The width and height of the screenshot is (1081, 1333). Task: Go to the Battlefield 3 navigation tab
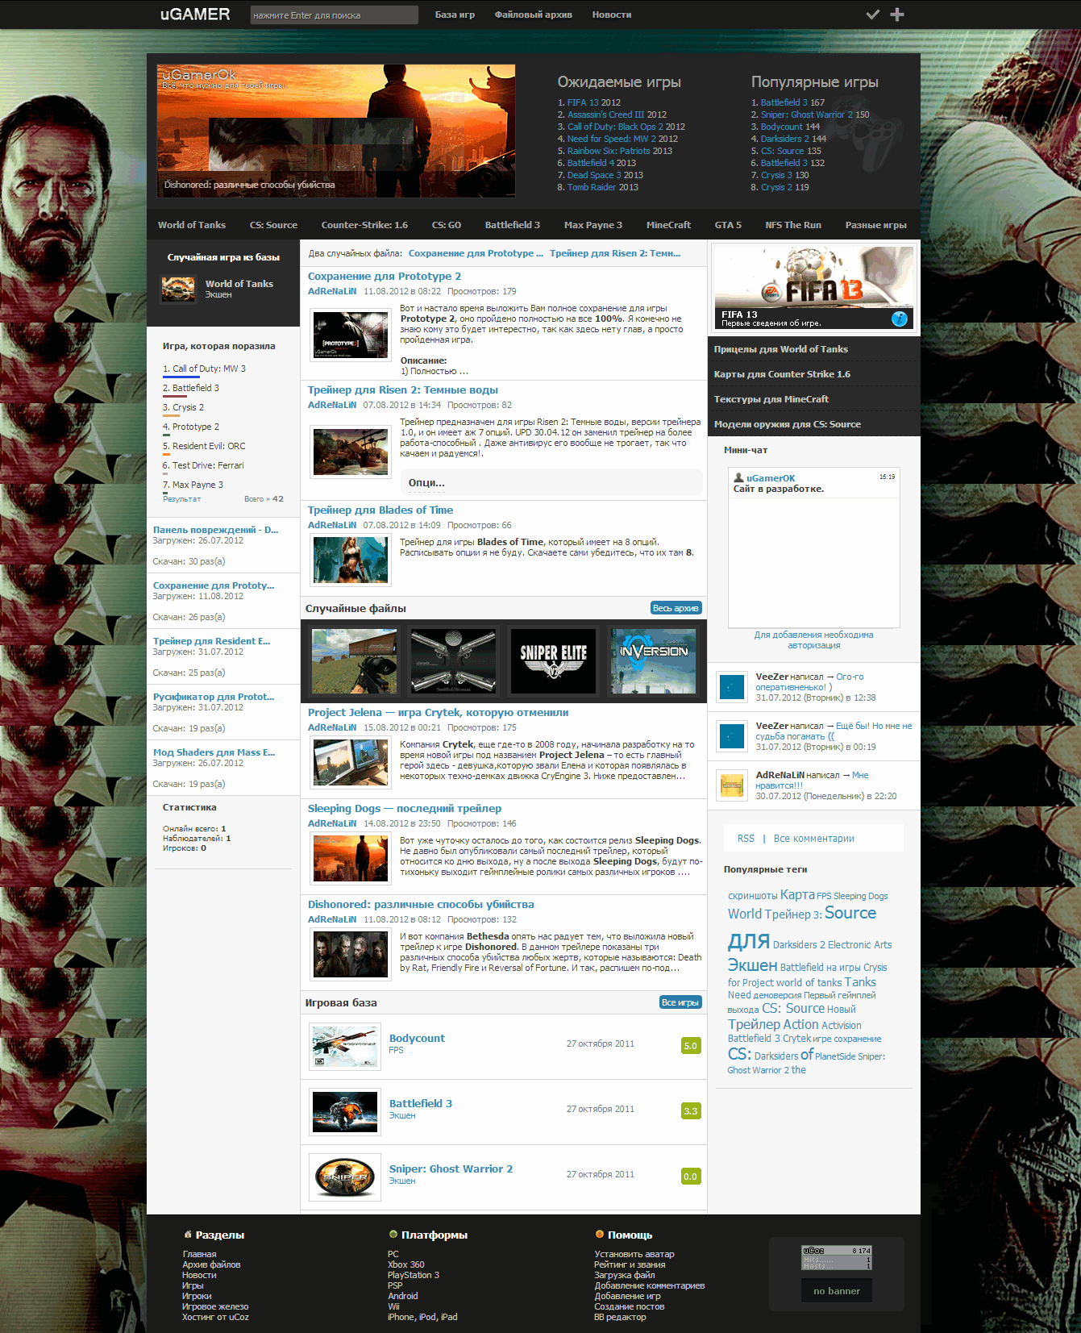[512, 225]
